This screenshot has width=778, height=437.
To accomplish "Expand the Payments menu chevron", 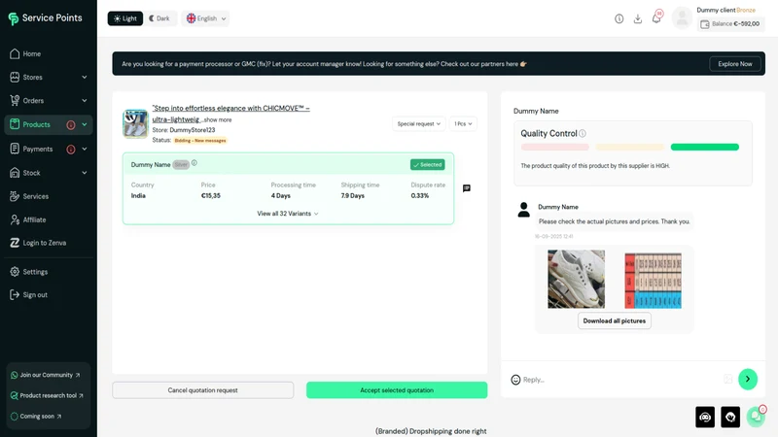I will tap(85, 149).
